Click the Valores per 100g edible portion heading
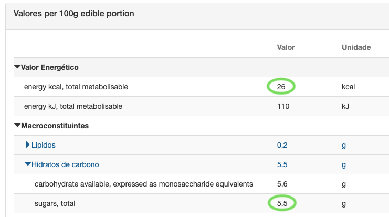Screen dimensions: 389x217 (x=73, y=14)
